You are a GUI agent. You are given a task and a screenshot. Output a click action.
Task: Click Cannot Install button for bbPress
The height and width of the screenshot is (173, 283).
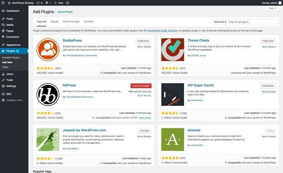point(141,86)
